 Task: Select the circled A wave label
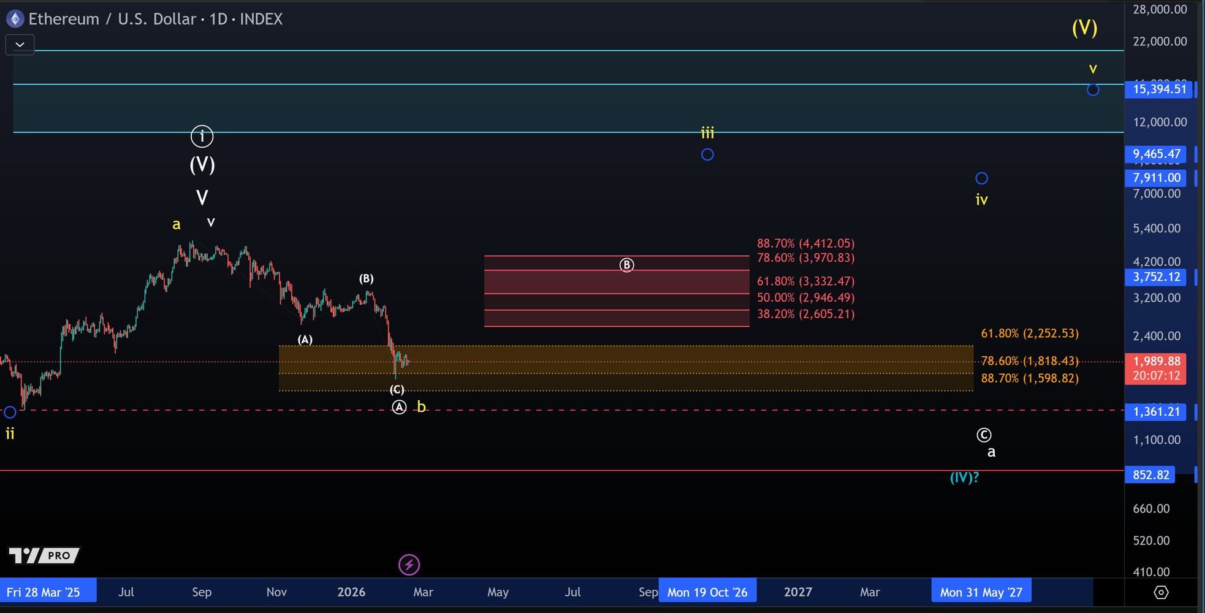399,407
